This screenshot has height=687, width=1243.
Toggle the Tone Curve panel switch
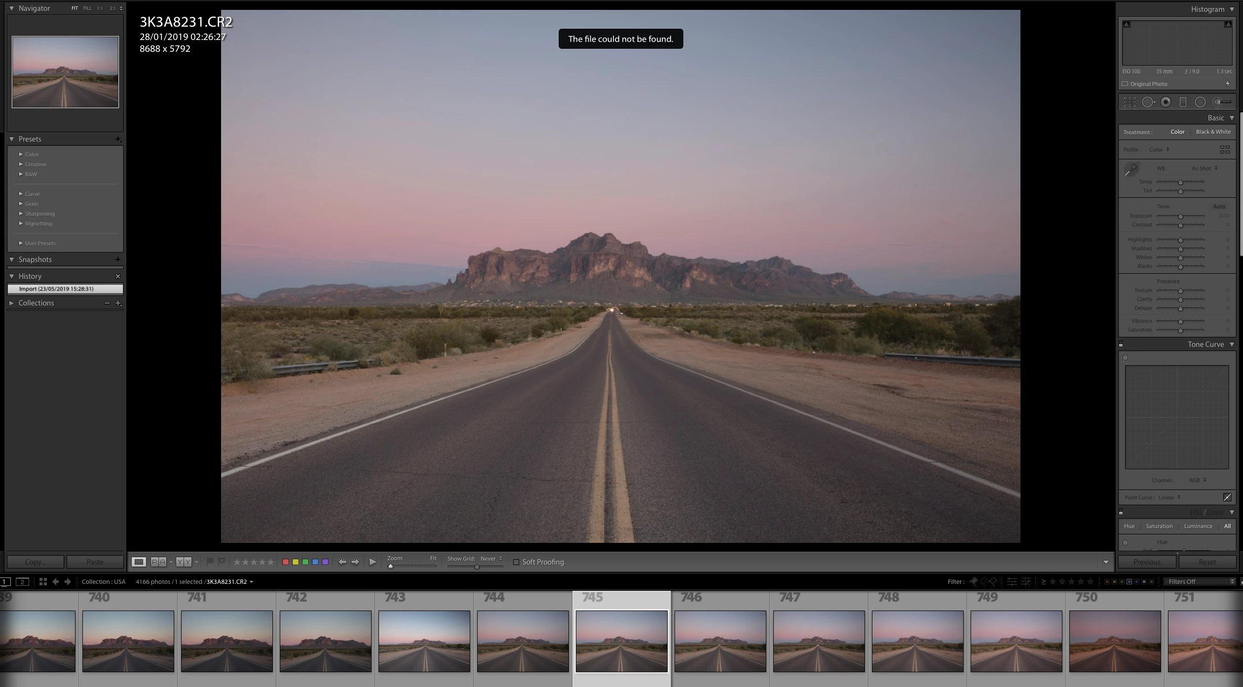(1121, 344)
